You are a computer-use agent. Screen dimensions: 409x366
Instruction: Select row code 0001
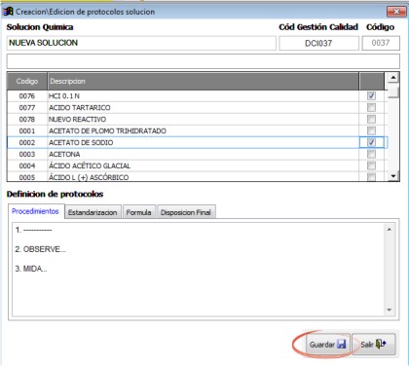click(27, 131)
